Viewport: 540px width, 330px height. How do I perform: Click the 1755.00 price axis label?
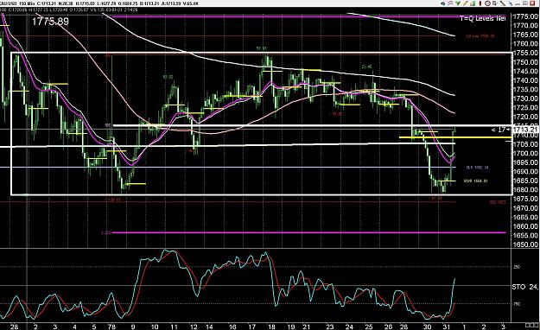525,53
